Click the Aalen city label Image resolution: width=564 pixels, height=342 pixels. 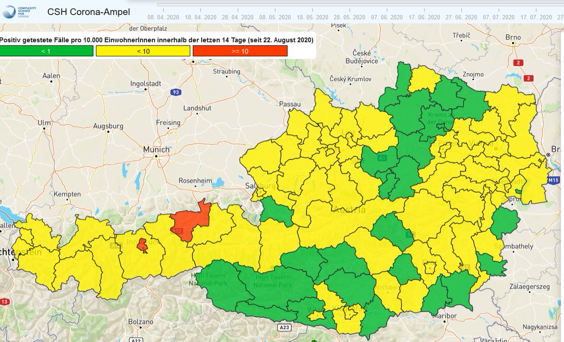(x=51, y=76)
